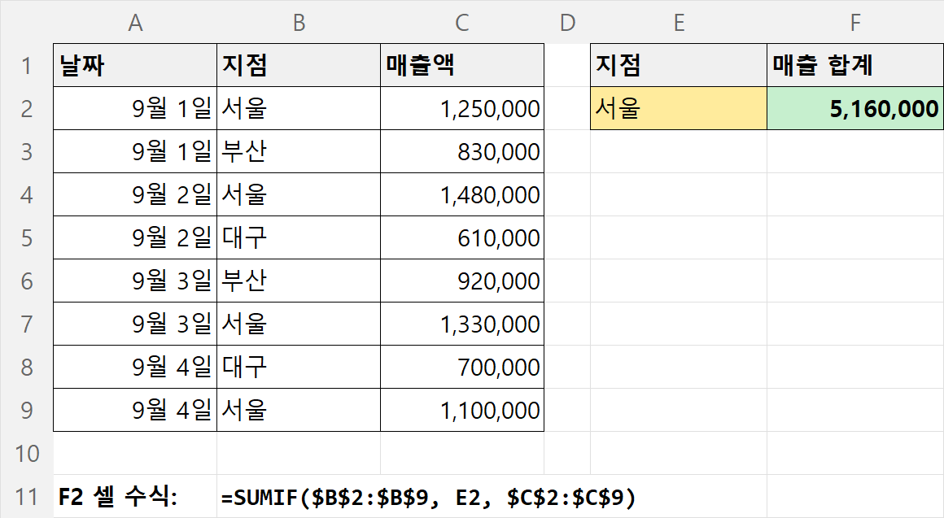944x518 pixels.
Task: Select the 서울 cell in row 9
Action: pyautogui.click(x=299, y=411)
